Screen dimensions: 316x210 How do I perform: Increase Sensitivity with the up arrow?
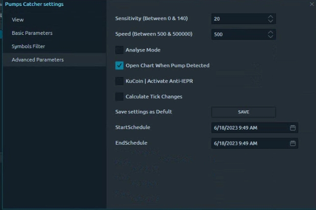point(270,16)
